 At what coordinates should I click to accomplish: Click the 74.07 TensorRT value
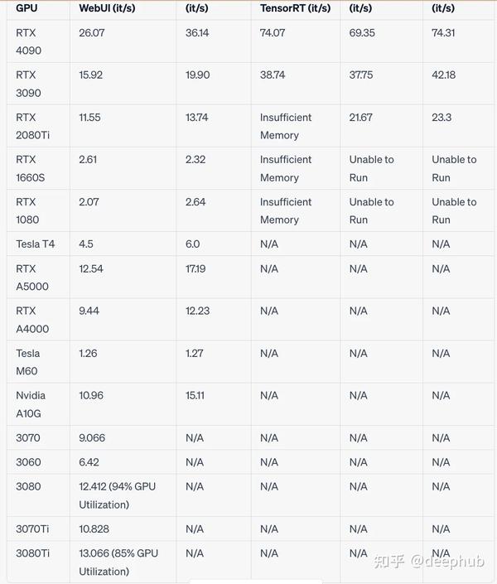pyautogui.click(x=273, y=32)
